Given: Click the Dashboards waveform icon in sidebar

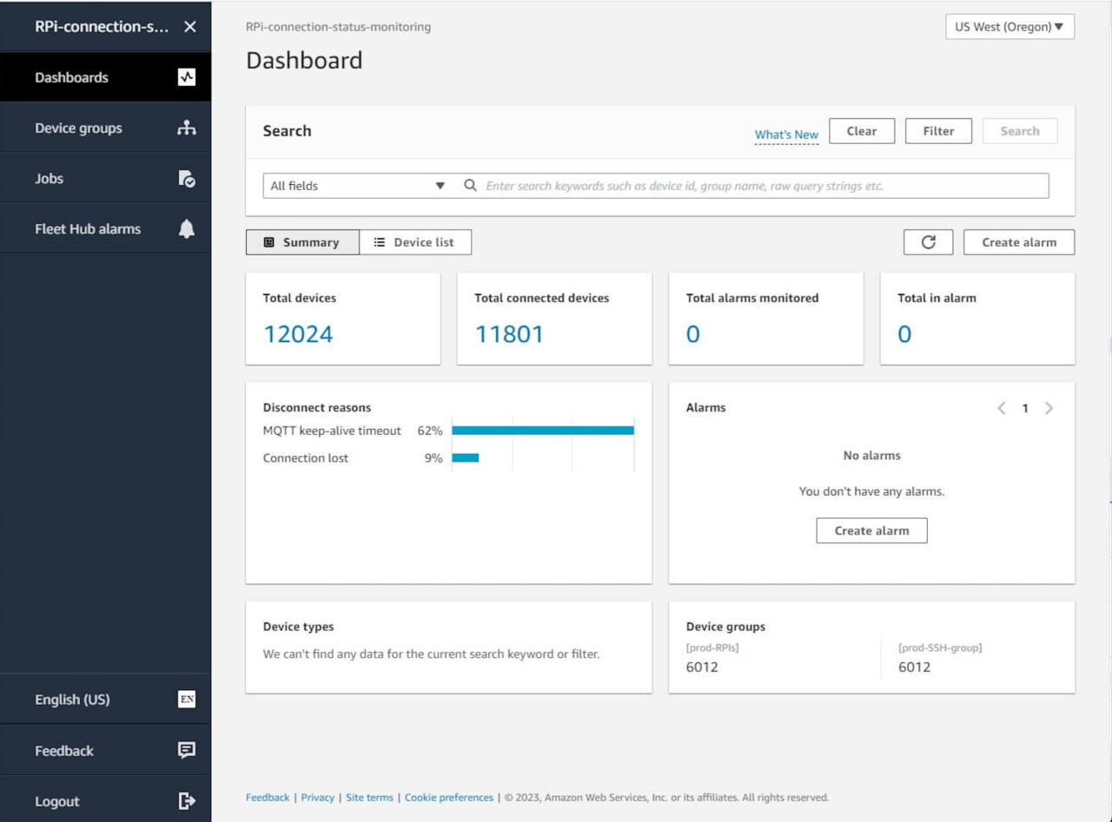Looking at the screenshot, I should click(187, 77).
